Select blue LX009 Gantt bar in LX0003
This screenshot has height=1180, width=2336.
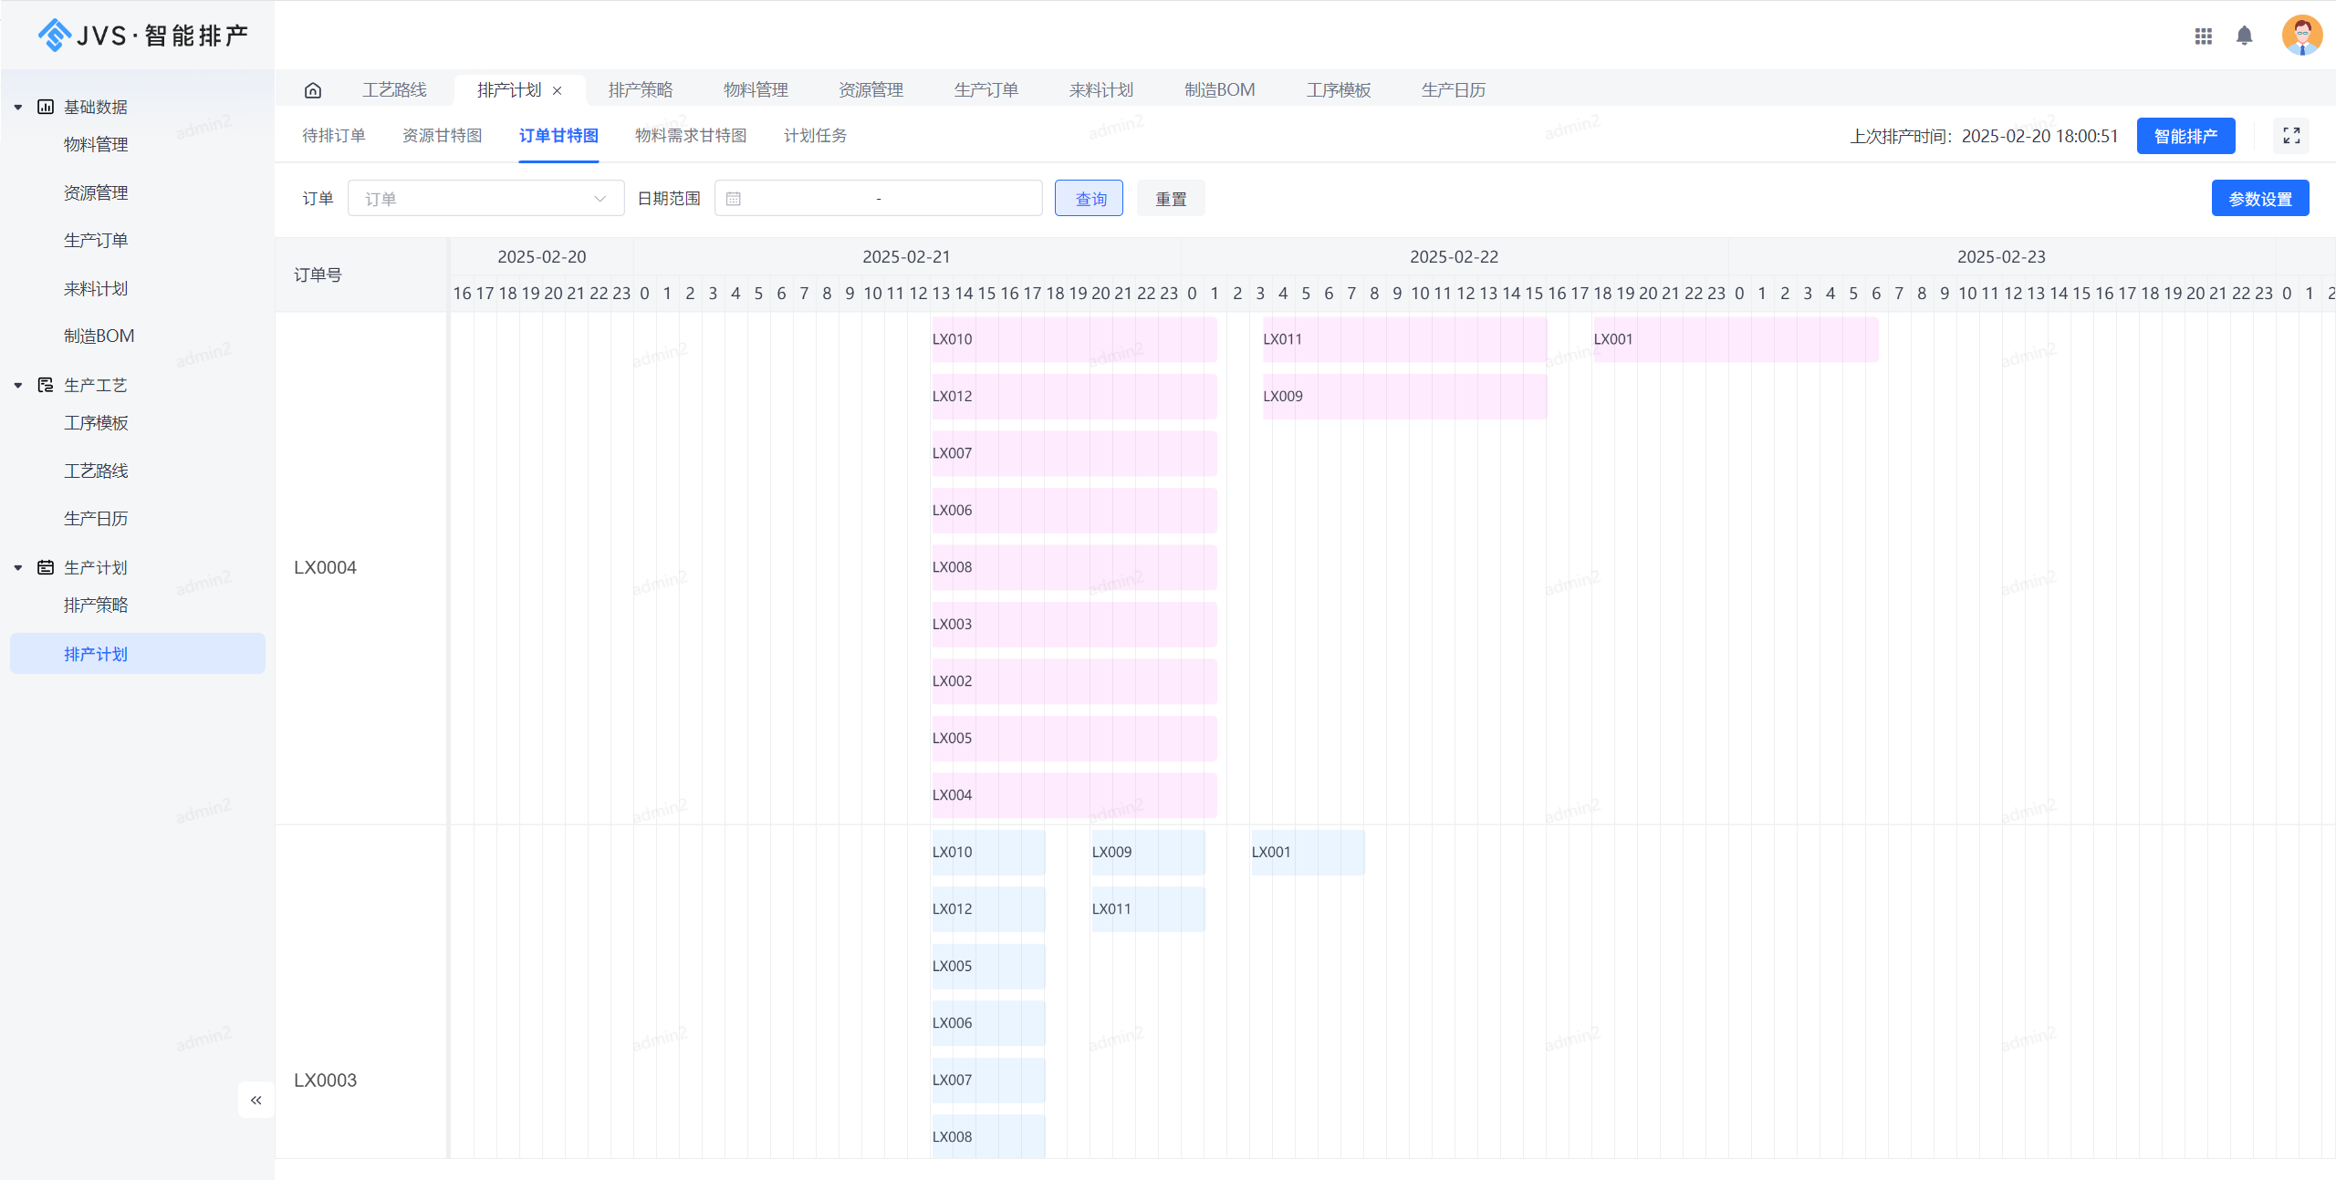coord(1147,852)
